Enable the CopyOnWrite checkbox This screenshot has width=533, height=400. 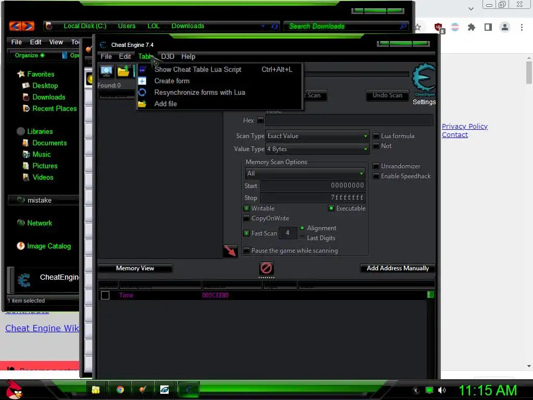tap(246, 218)
